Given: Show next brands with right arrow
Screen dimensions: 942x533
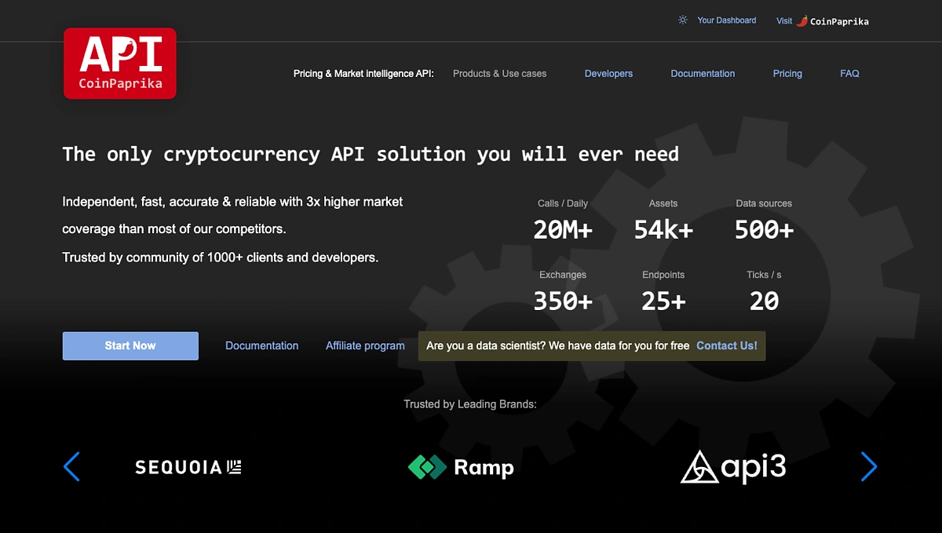Looking at the screenshot, I should (x=868, y=466).
